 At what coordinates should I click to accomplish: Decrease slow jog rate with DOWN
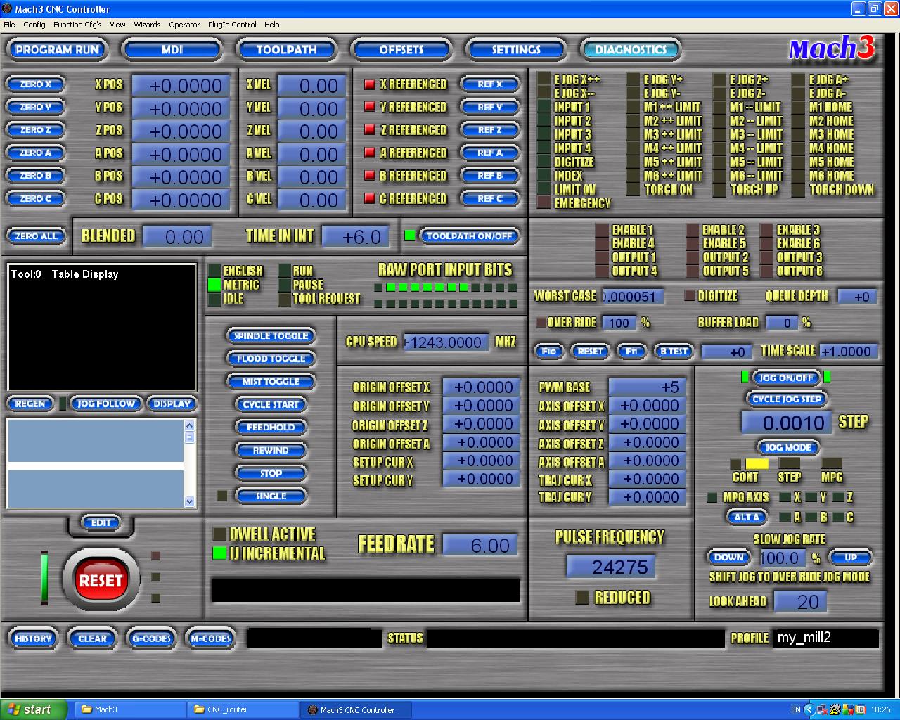click(728, 558)
